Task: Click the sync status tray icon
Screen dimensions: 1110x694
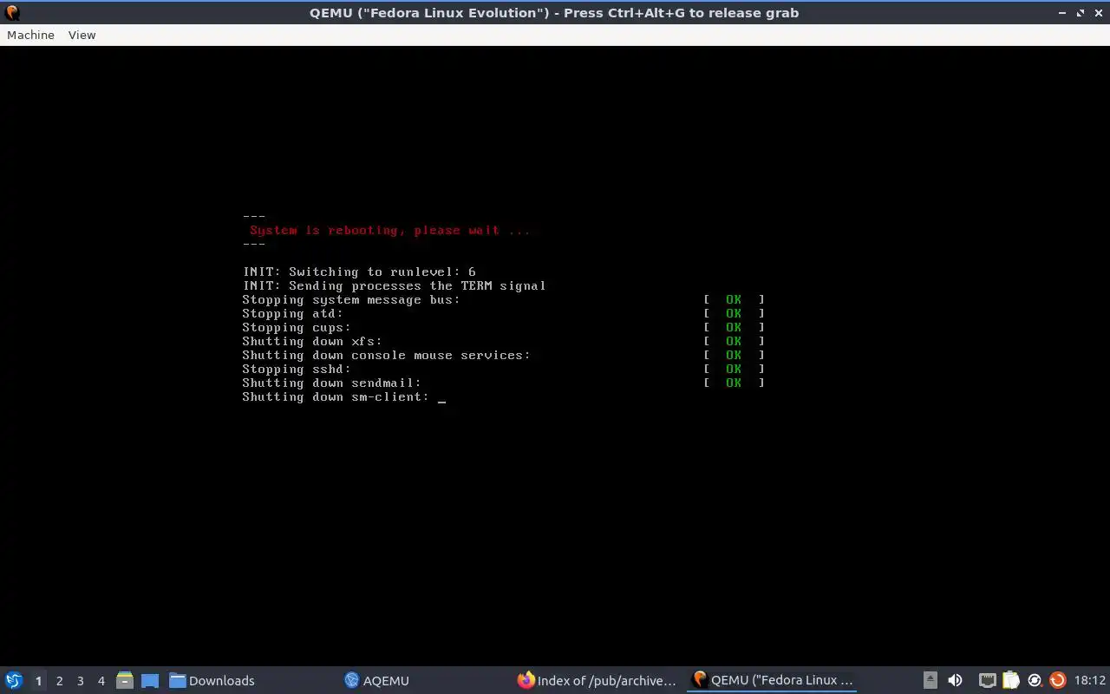Action: (1035, 681)
